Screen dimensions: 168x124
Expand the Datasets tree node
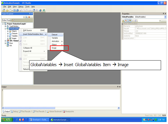click(8, 33)
